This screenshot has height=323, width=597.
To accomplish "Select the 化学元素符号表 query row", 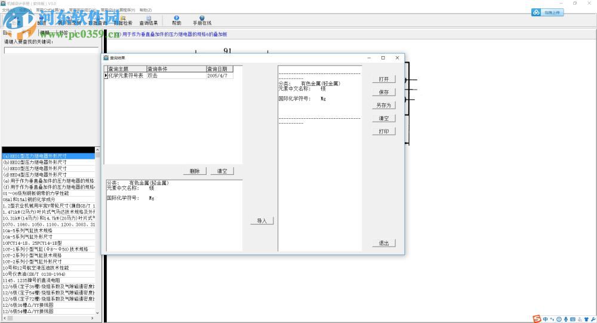I will [x=168, y=76].
